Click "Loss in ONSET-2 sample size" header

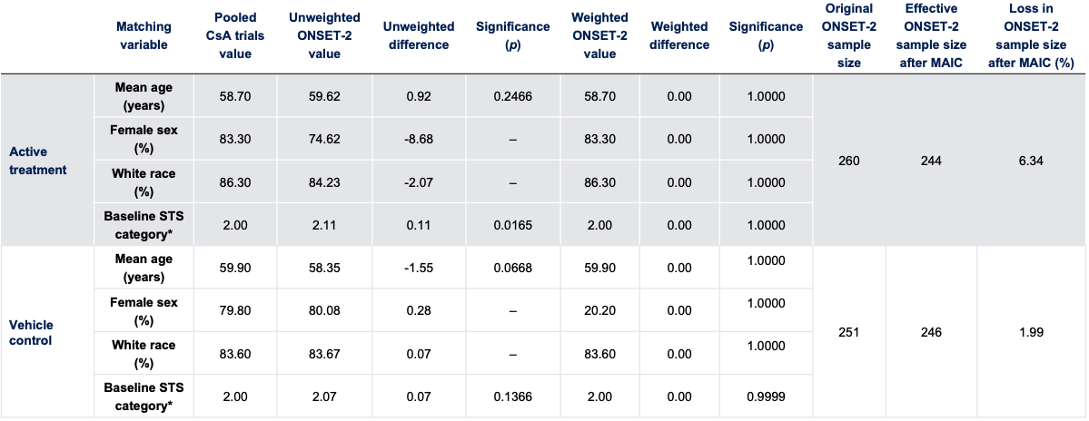1031,35
